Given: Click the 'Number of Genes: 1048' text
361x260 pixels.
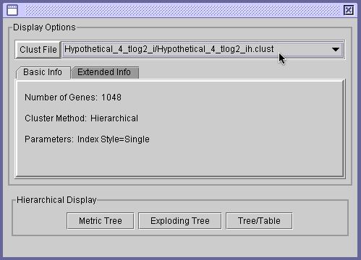Looking at the screenshot, I should pos(73,97).
